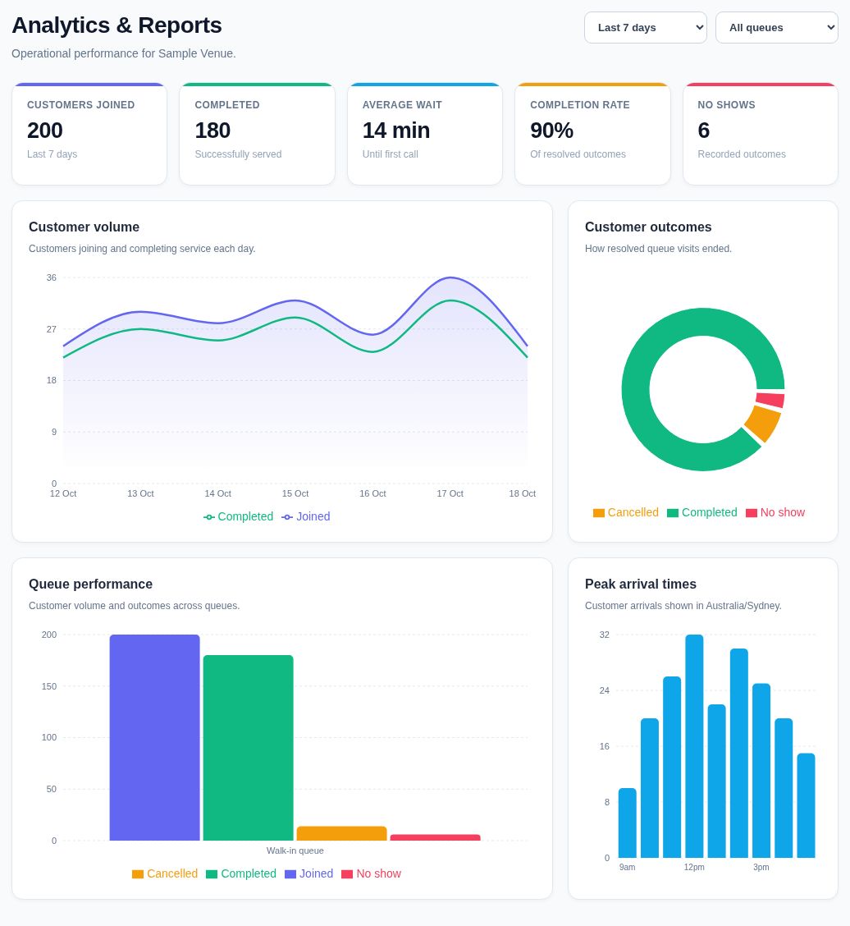Image resolution: width=850 pixels, height=926 pixels.
Task: Click the tallest 12pm bar in Peak arrivals
Action: [x=694, y=746]
